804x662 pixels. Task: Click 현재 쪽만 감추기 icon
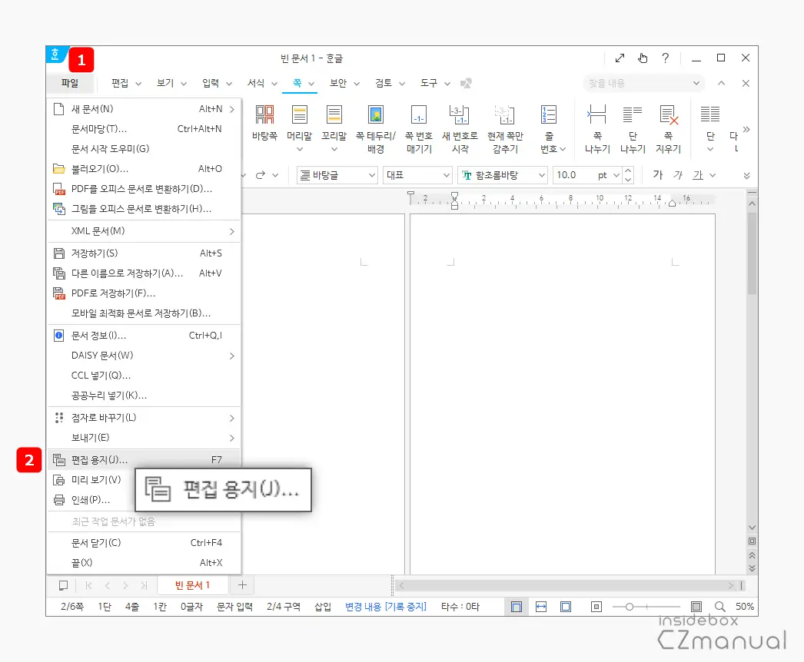click(505, 114)
